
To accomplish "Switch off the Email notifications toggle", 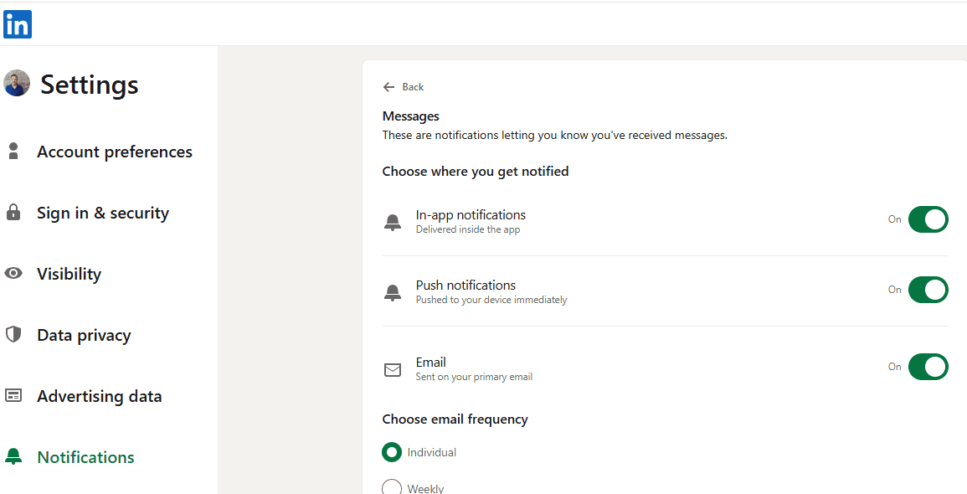I will click(928, 367).
